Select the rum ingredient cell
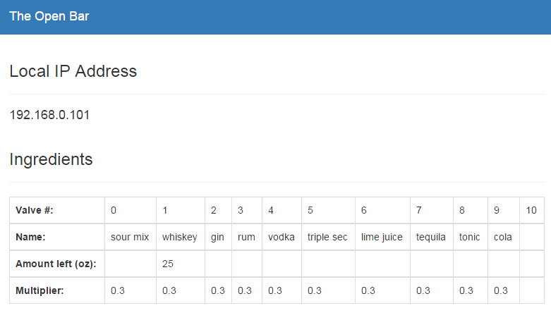Image resolution: width=551 pixels, height=313 pixels. click(x=247, y=237)
